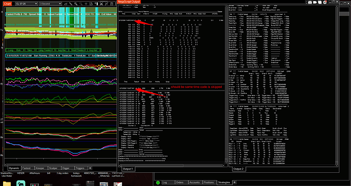Viewport: 351px width, 186px height.
Task: Click the green Long Risk Take stats bar
Action: point(53,50)
